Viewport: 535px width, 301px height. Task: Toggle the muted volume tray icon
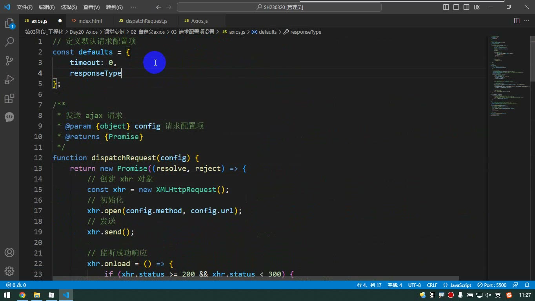tap(488, 295)
